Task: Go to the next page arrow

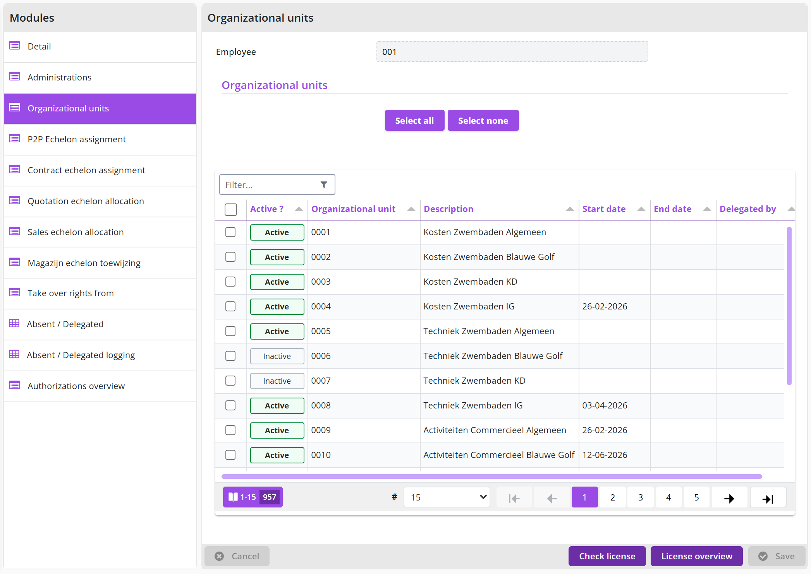Action: pyautogui.click(x=729, y=498)
